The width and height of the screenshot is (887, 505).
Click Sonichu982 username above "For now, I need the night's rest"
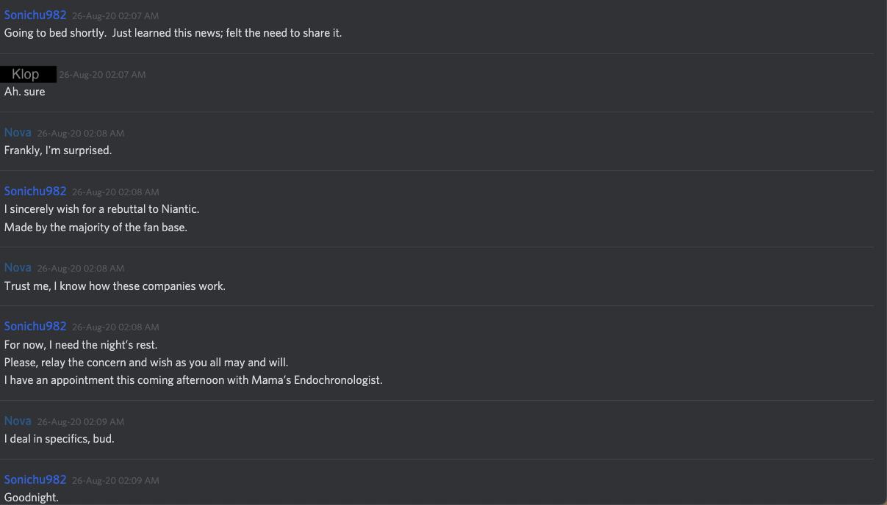(35, 327)
